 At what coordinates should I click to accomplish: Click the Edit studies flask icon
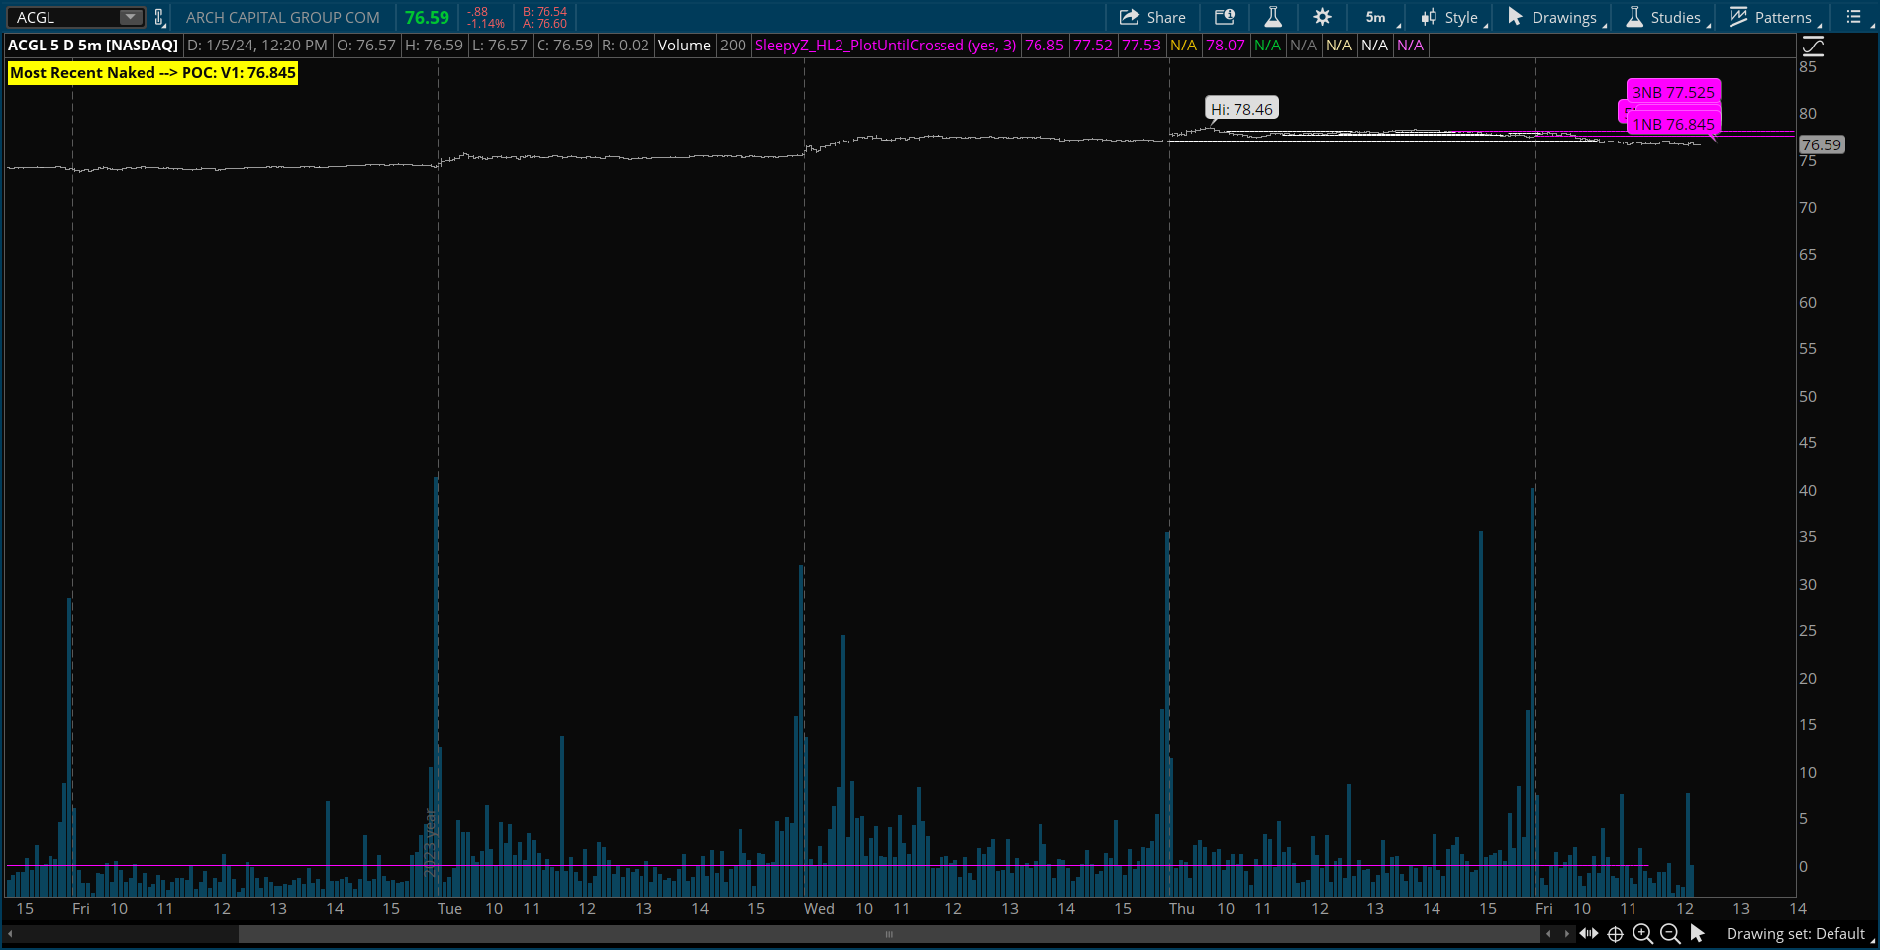tap(1273, 17)
